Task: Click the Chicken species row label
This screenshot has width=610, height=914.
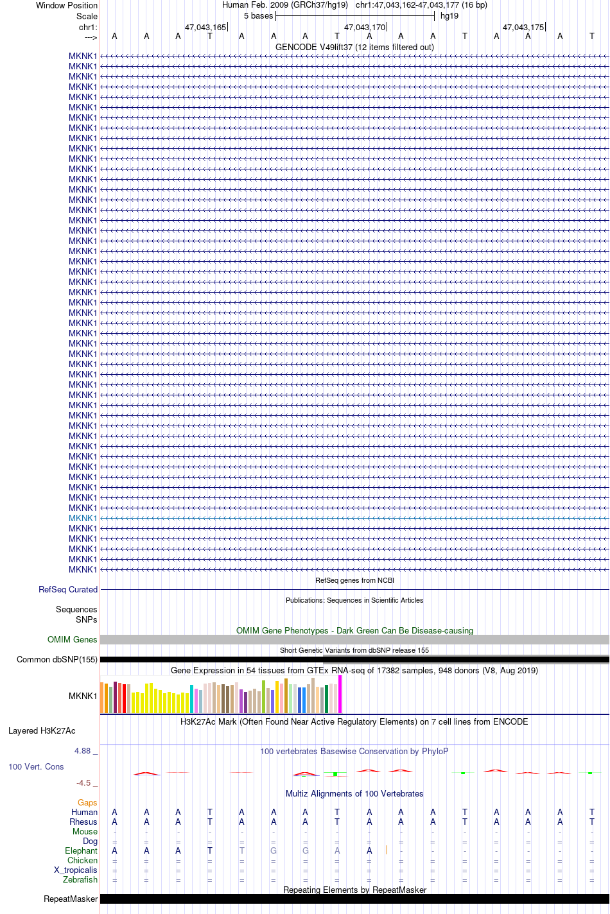Action: click(x=82, y=860)
